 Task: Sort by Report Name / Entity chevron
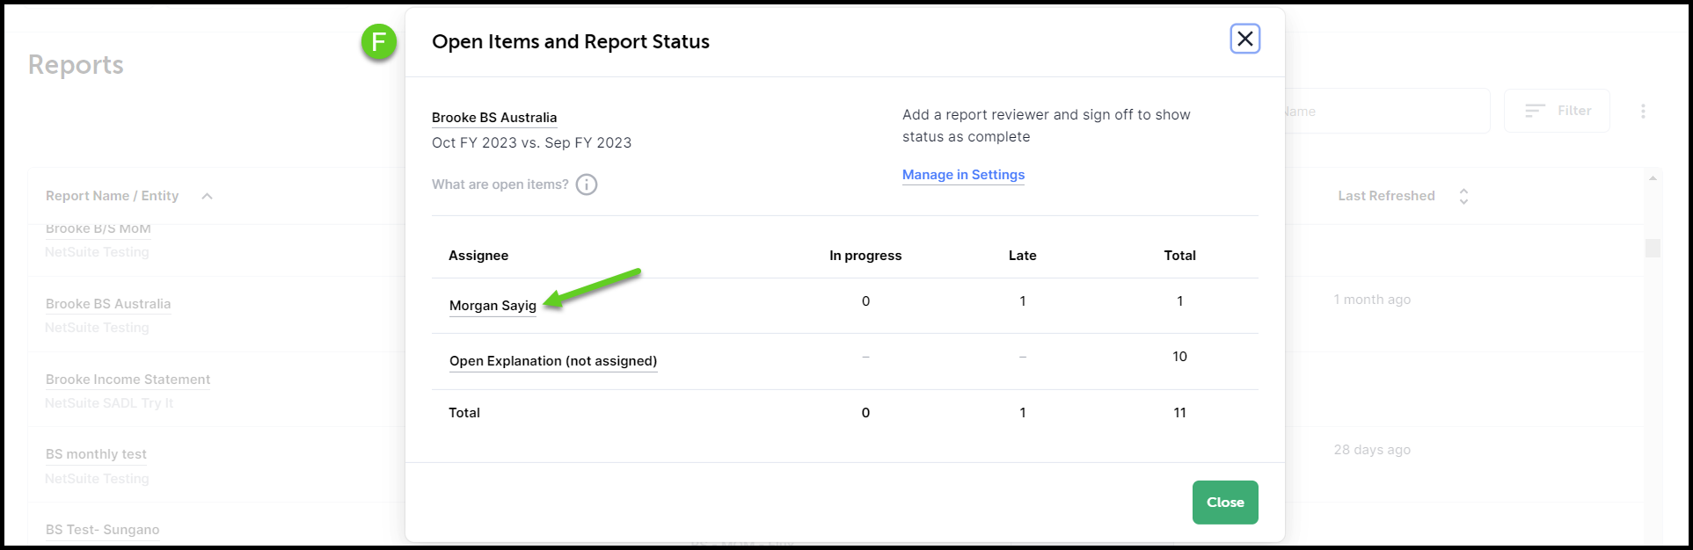(208, 196)
